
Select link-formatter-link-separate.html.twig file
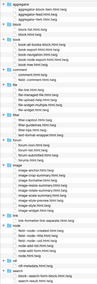tap(46, 220)
